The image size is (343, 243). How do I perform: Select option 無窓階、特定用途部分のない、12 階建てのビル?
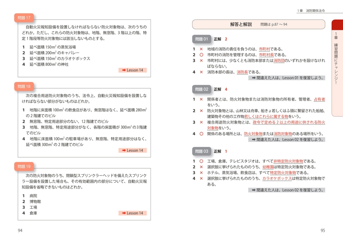click(65, 121)
